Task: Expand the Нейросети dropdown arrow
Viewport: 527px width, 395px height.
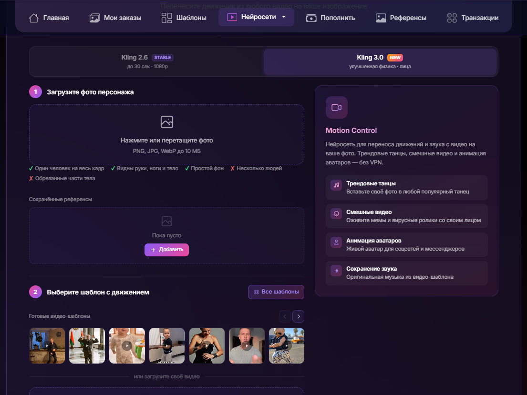Action: click(x=284, y=17)
